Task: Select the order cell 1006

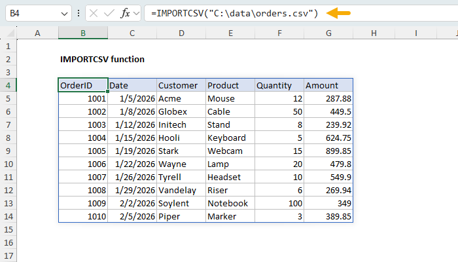Action: (83, 164)
